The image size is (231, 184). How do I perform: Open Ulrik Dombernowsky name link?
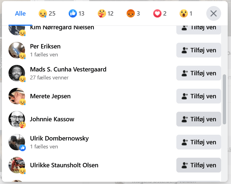pos(59,138)
